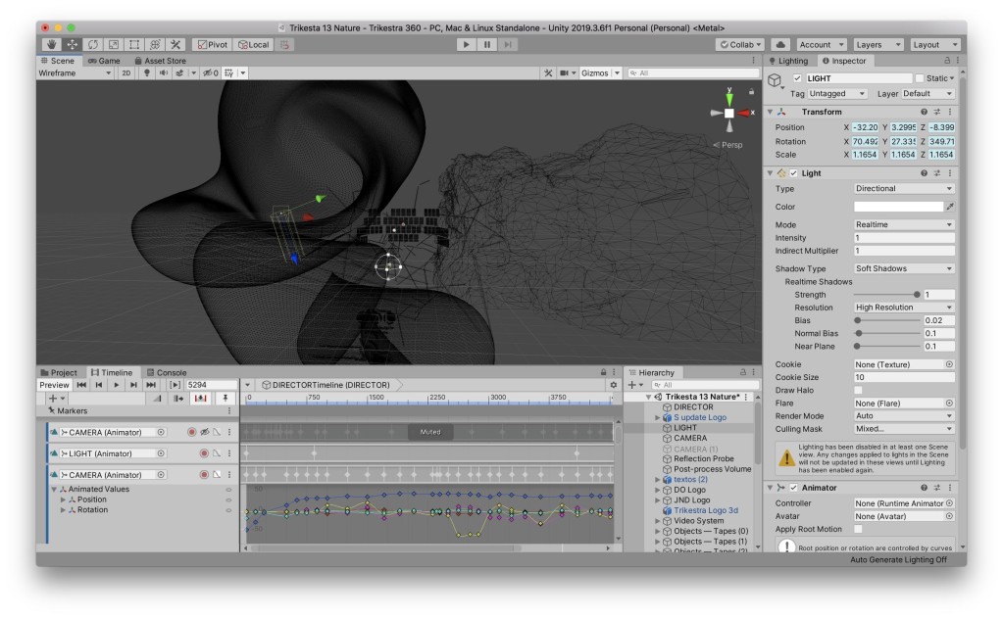Expand the Position property under Animated Values
The width and height of the screenshot is (1003, 618).
[x=64, y=499]
